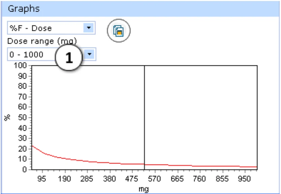Expand the Dose range dropdown arrow
The image size is (281, 194).
point(89,54)
